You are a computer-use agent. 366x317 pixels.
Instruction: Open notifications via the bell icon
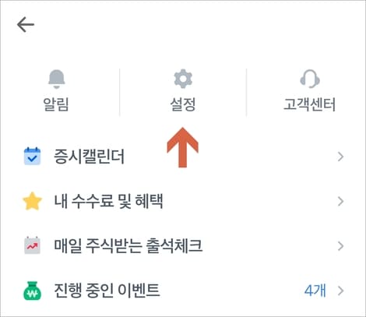pyautogui.click(x=56, y=79)
